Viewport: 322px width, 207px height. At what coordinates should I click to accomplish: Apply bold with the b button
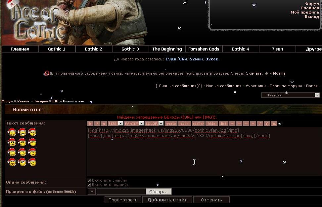90,123
